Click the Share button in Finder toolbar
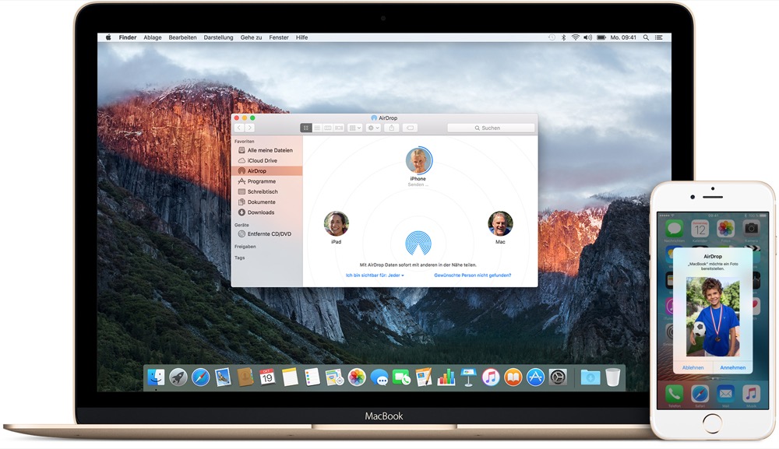The image size is (779, 449). point(392,128)
